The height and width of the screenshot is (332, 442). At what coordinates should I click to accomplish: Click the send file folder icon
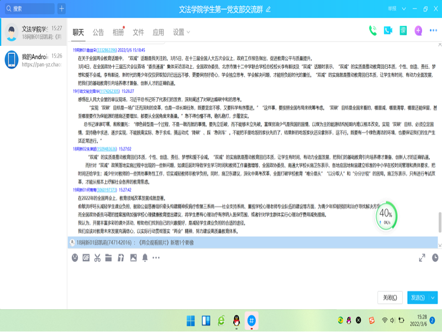pyautogui.click(x=109, y=257)
